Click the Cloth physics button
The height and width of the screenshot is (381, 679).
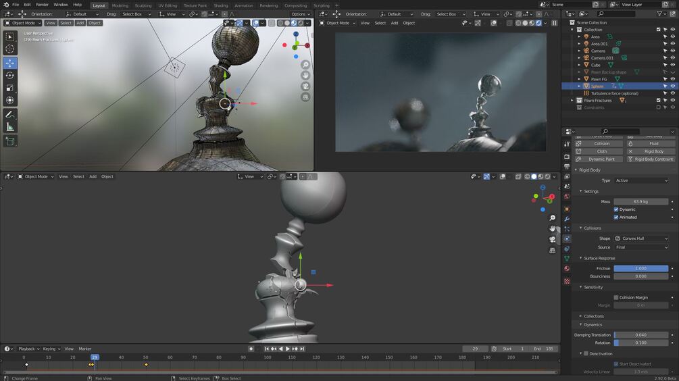599,151
